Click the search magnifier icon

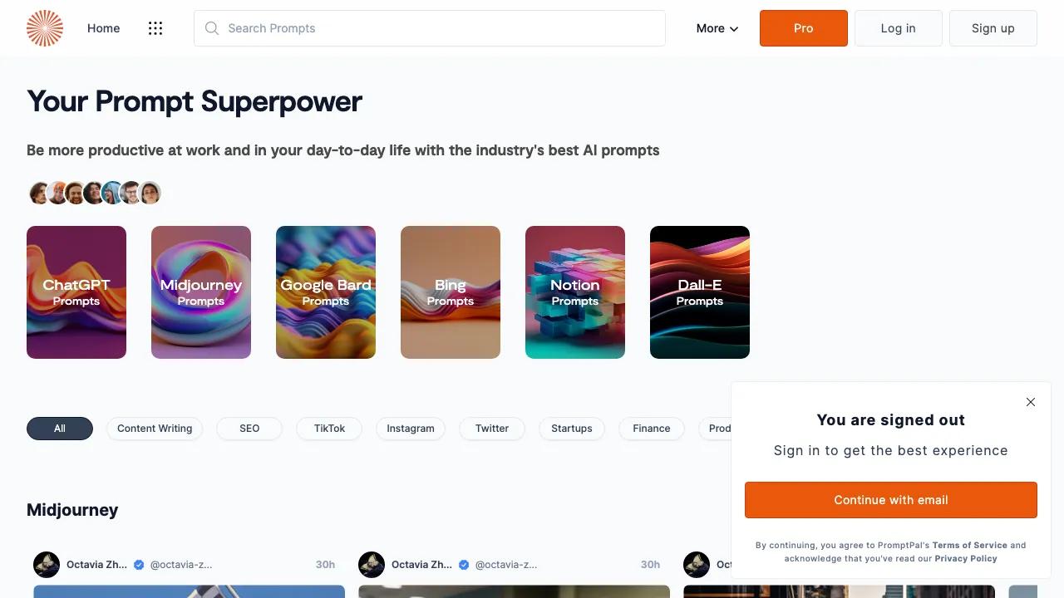pyautogui.click(x=212, y=28)
